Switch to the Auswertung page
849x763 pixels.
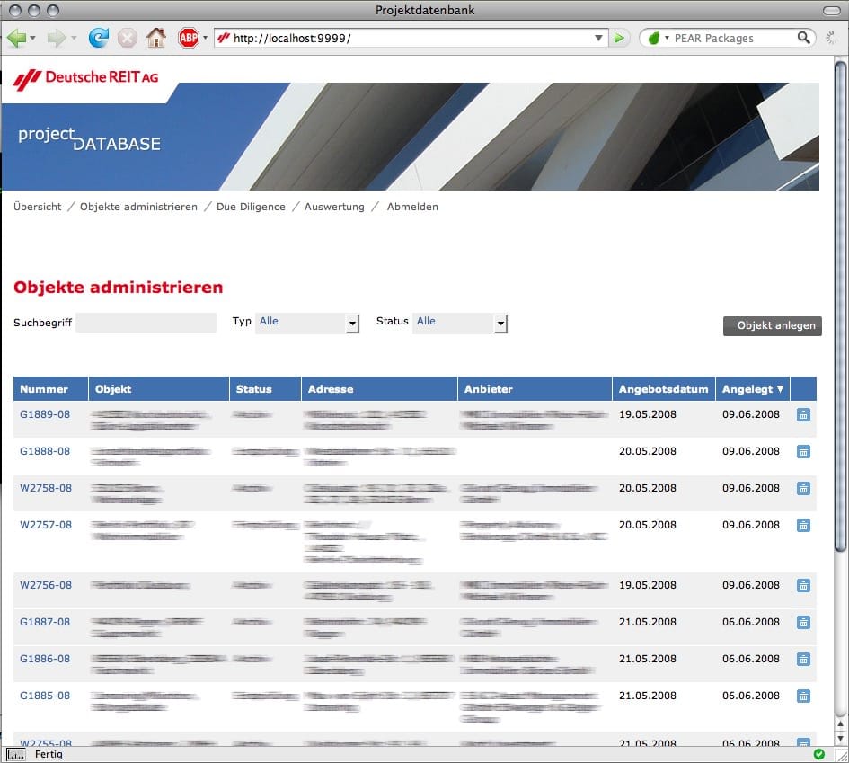334,207
